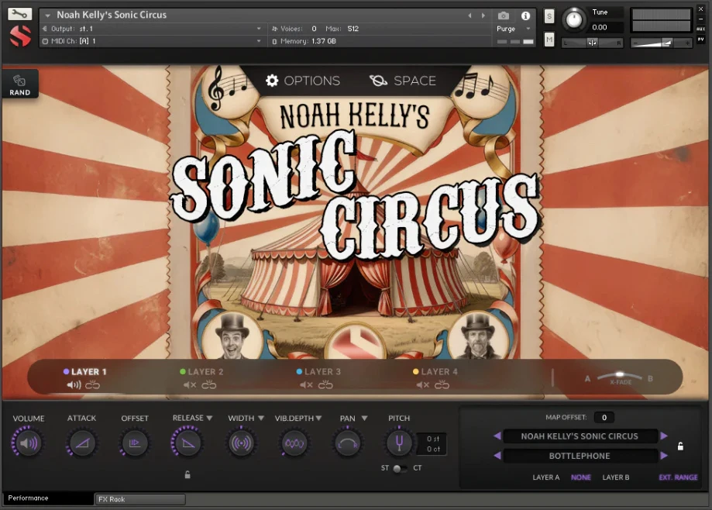Link Layer 1 using its chain icon
The height and width of the screenshot is (510, 712).
92,385
